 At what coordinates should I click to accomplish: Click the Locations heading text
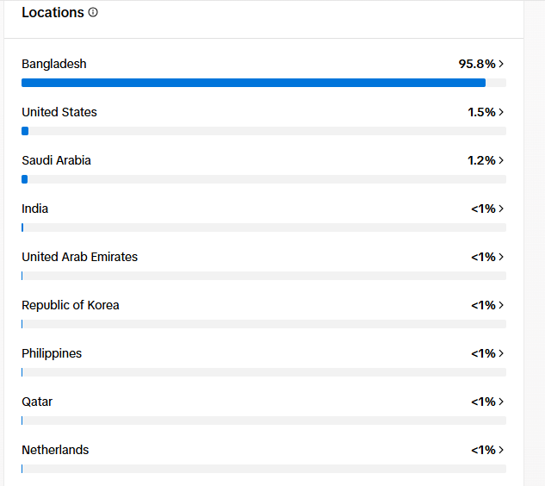(53, 13)
